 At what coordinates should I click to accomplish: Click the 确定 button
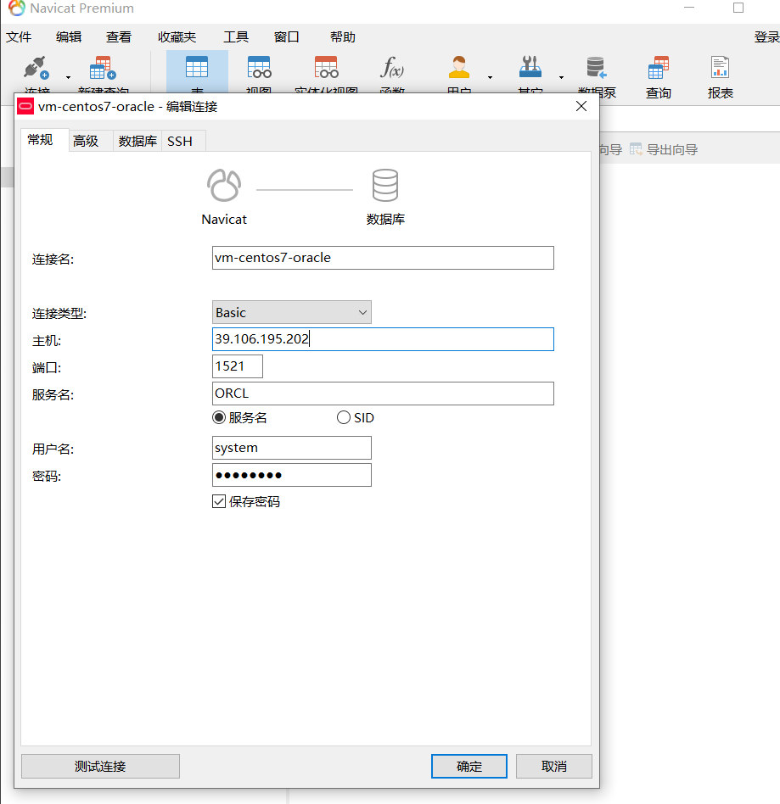(469, 766)
